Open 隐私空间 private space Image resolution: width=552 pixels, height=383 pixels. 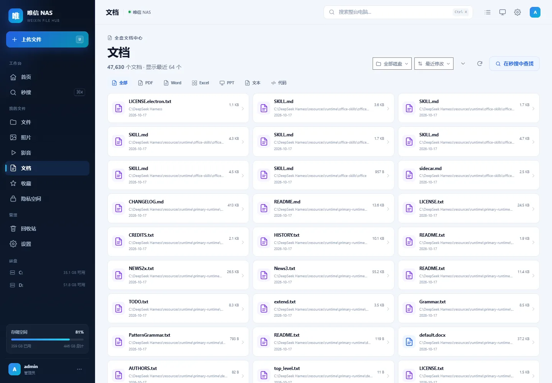(48, 199)
